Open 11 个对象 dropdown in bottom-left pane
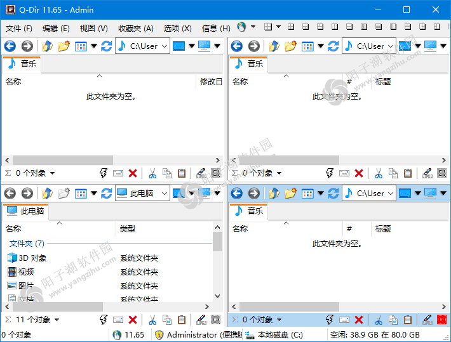 click(57, 320)
